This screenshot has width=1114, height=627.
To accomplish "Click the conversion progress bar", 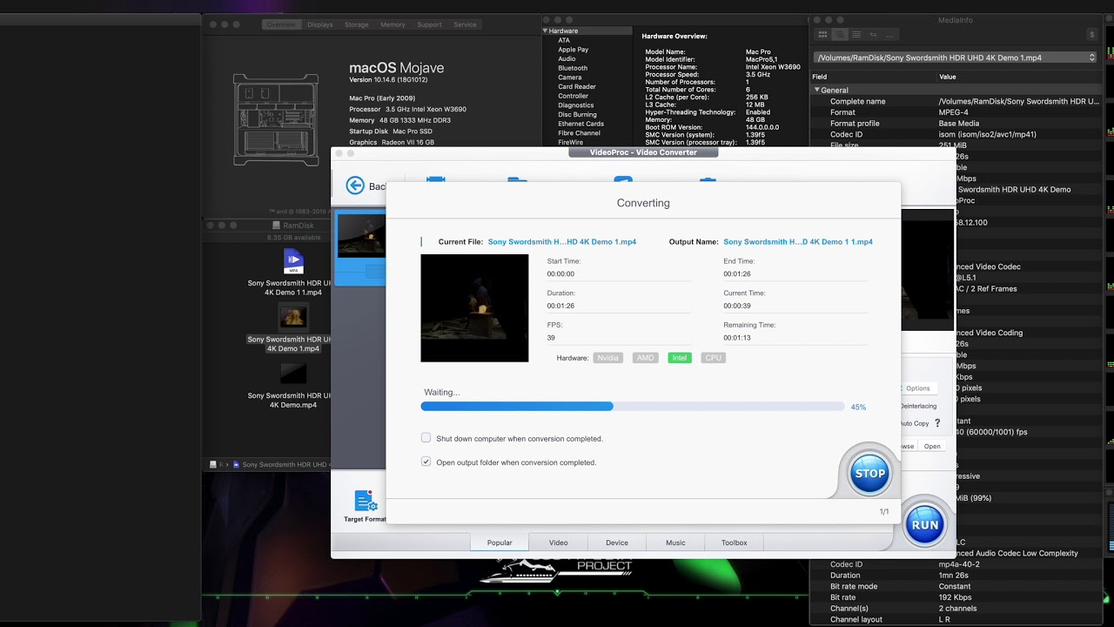I will [633, 407].
